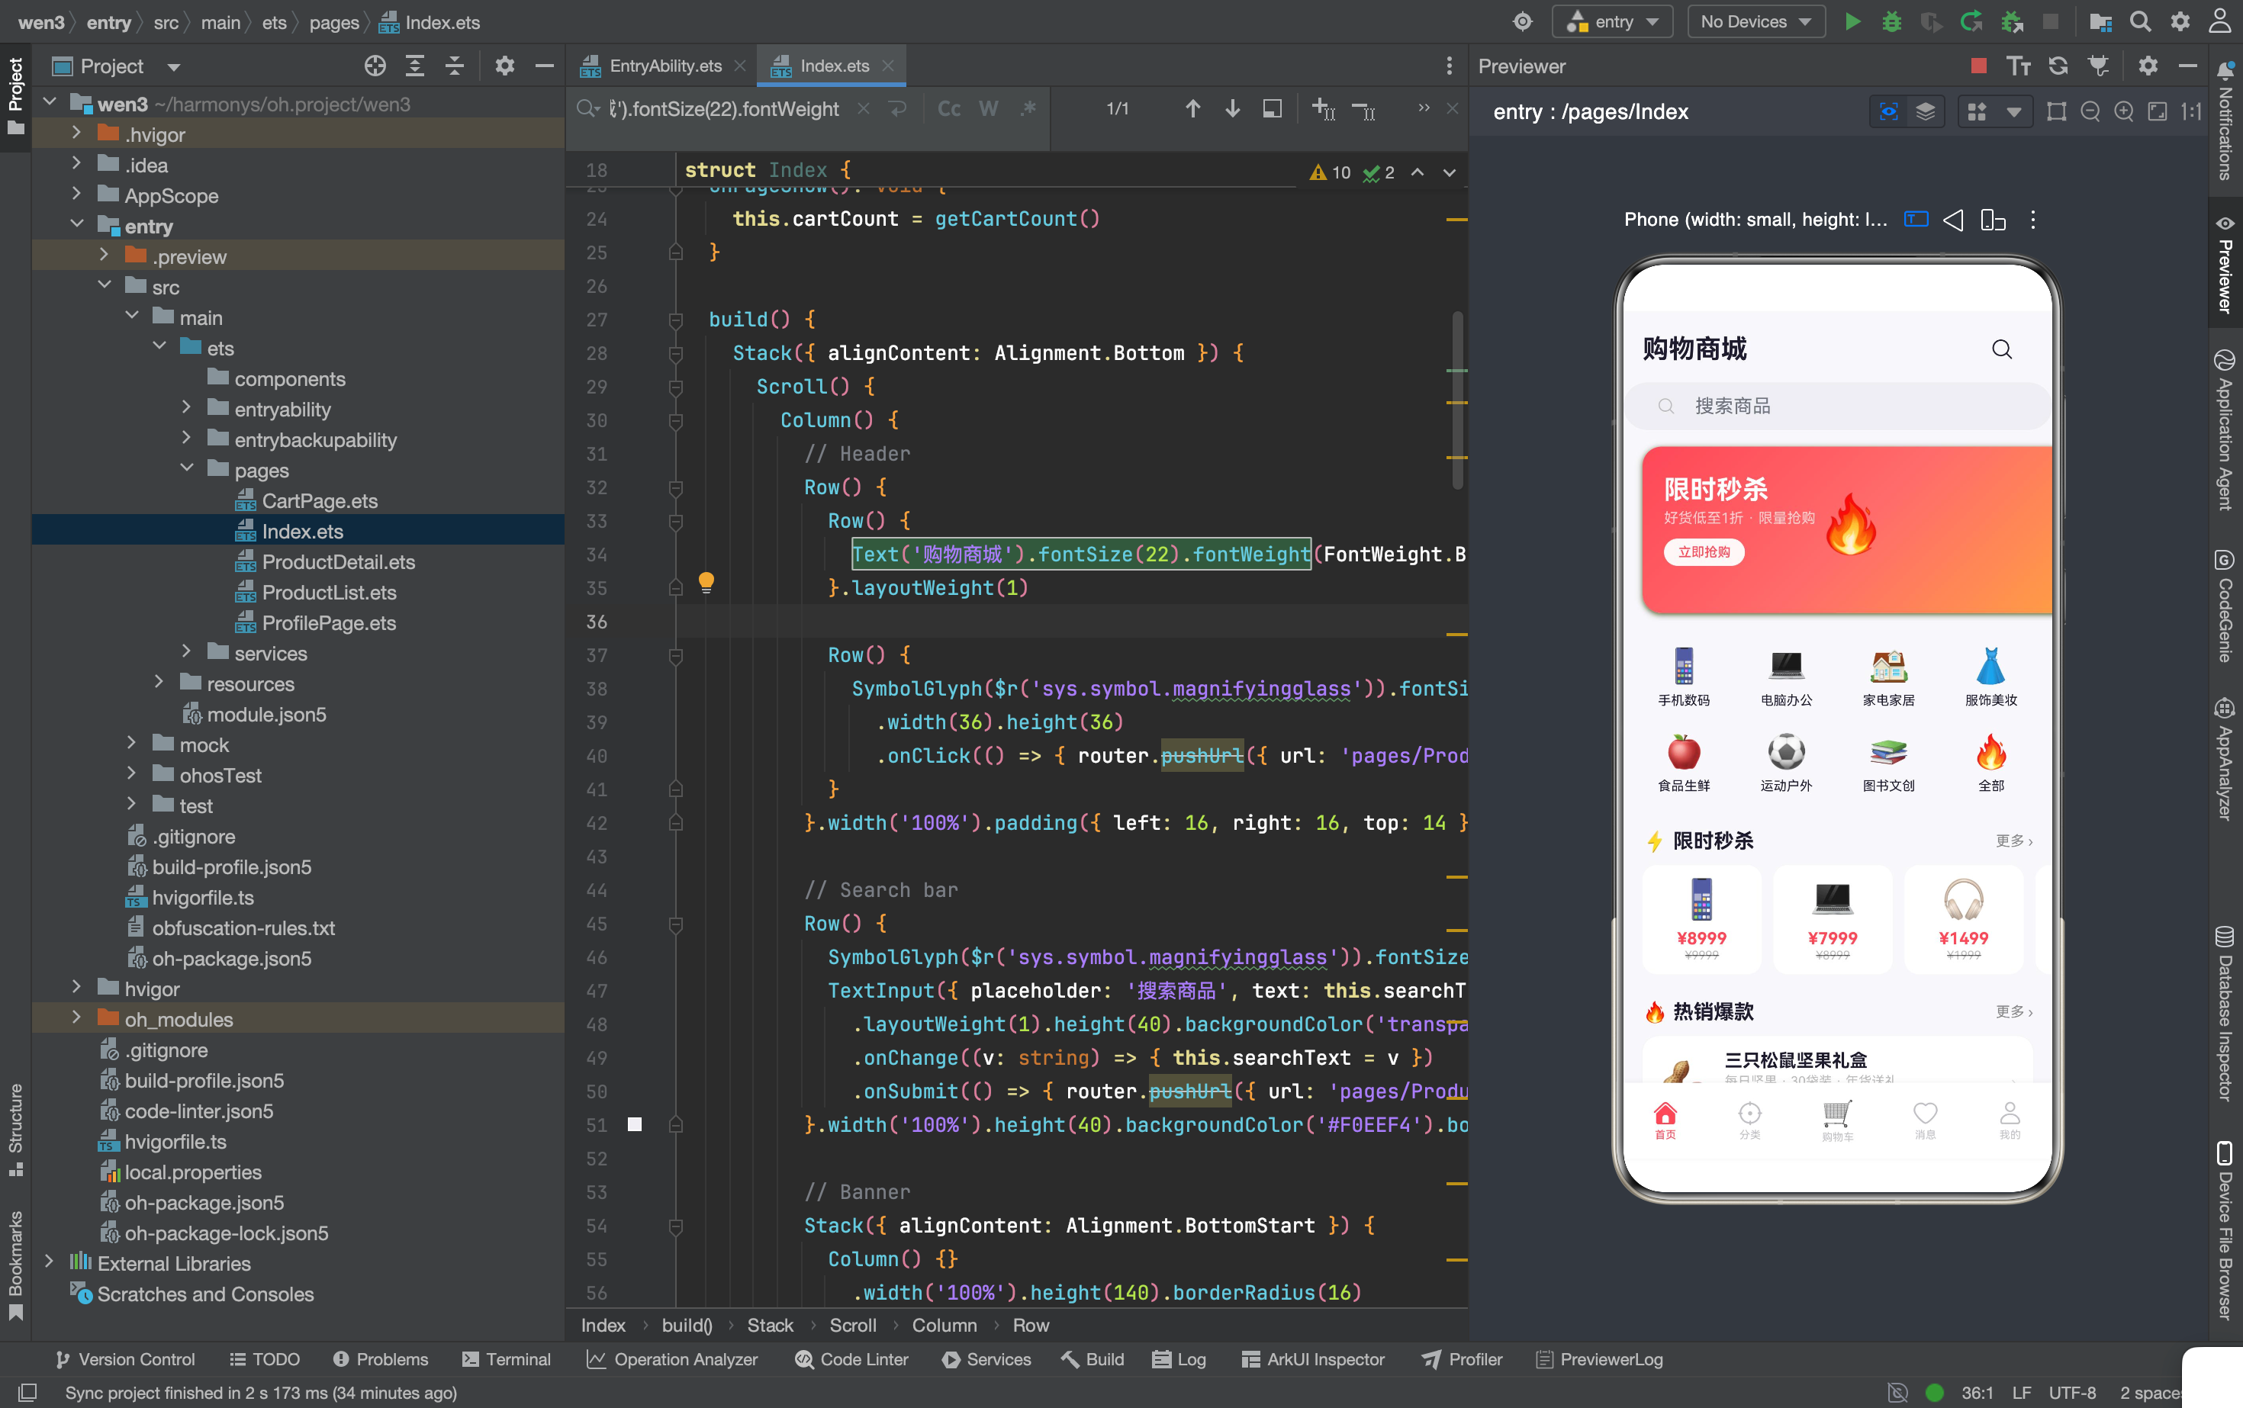This screenshot has height=1408, width=2243.
Task: Toggle regex option in search bar
Action: click(1028, 109)
